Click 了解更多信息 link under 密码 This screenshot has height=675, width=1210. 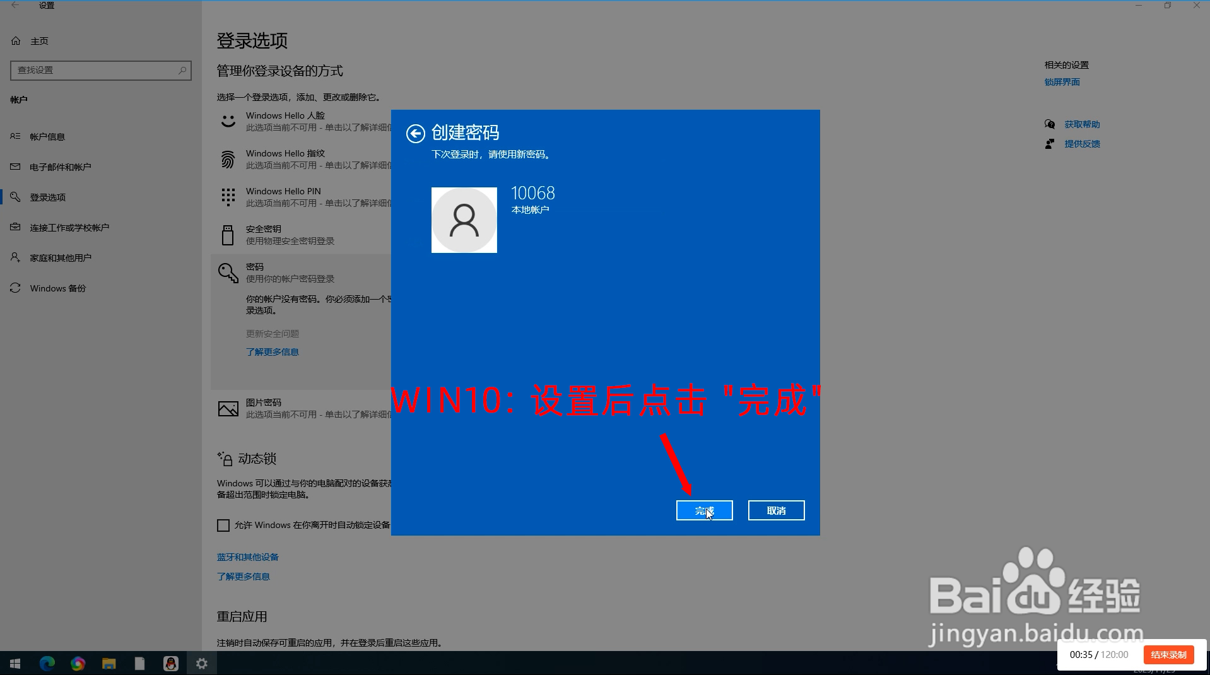[273, 352]
